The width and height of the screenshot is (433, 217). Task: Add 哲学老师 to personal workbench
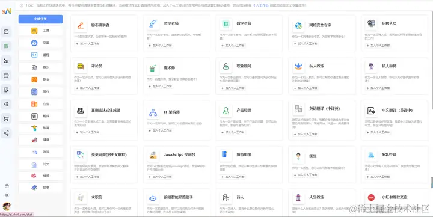160,45
